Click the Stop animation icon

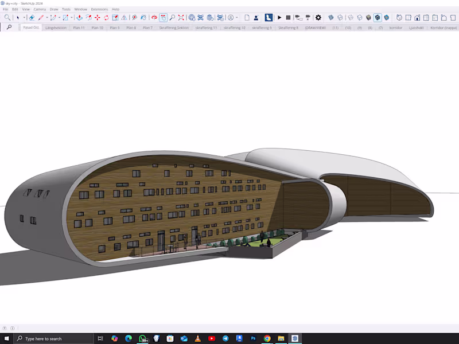(x=287, y=17)
